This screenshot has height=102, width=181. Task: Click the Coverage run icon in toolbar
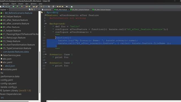(x=18, y=7)
